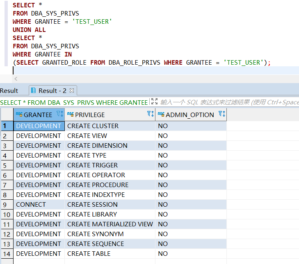Click the CREATE MATERIALIZED VIEW cell
This screenshot has width=299, height=264.
point(110,224)
